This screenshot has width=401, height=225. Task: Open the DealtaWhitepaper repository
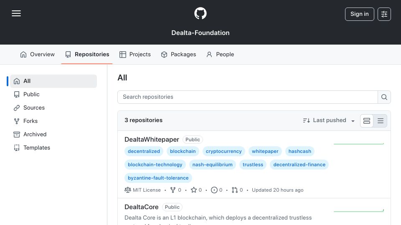(152, 140)
